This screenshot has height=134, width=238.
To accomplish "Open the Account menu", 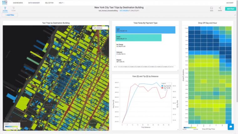I will (230, 3).
